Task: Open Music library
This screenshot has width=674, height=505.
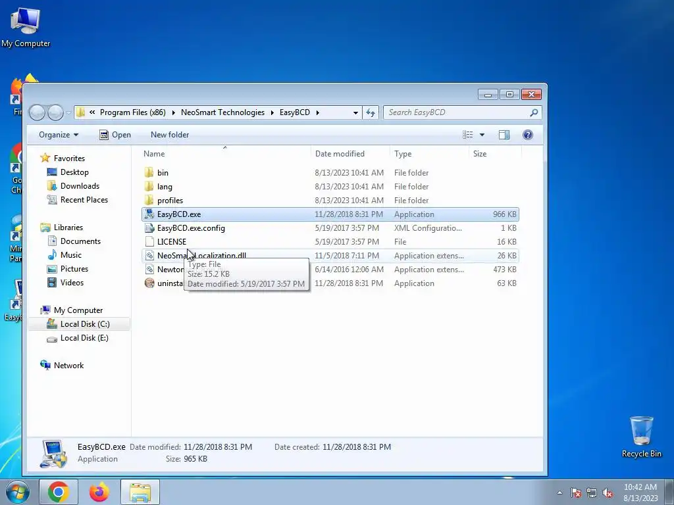Action: pyautogui.click(x=70, y=254)
